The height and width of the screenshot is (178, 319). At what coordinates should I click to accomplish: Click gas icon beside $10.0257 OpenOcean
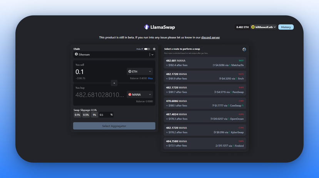[211, 119]
